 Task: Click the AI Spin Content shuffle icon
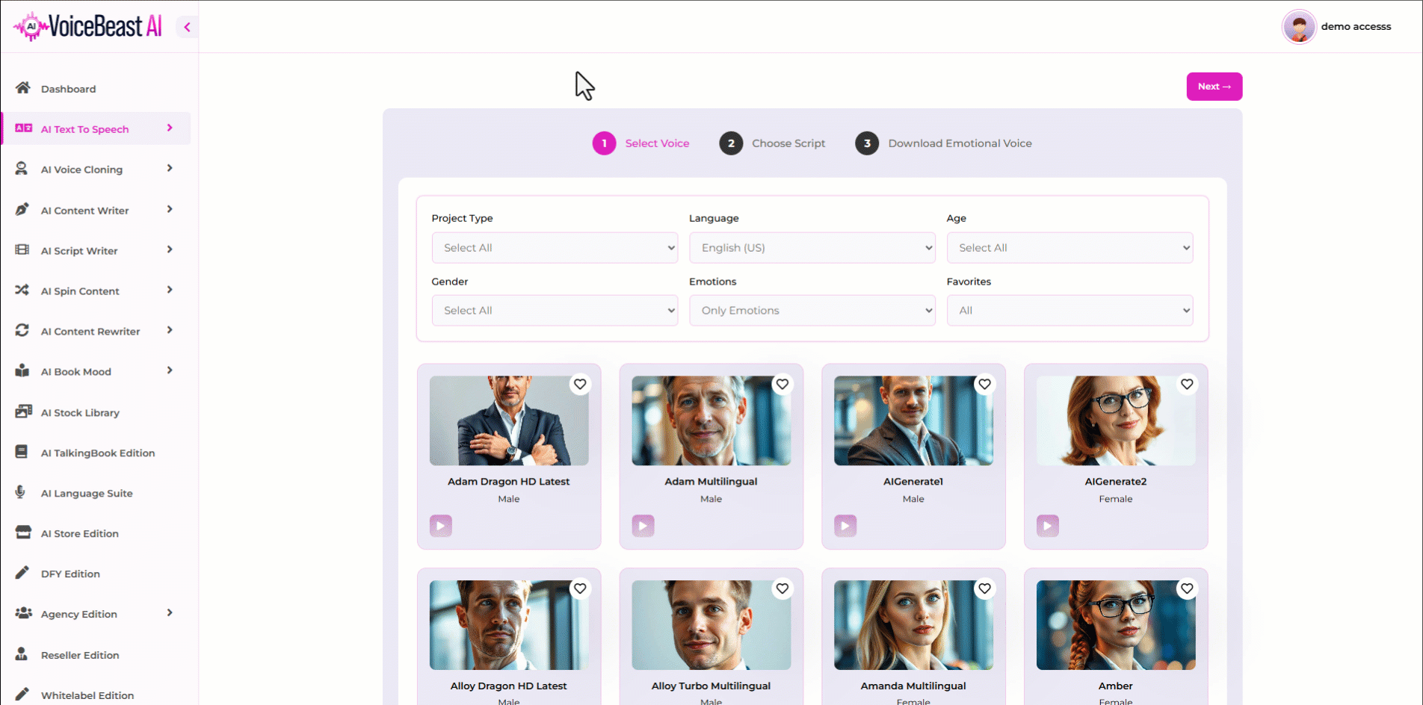(22, 290)
